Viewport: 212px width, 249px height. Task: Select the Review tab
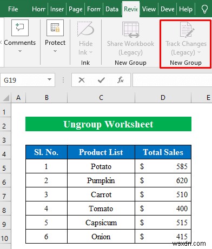click(131, 9)
